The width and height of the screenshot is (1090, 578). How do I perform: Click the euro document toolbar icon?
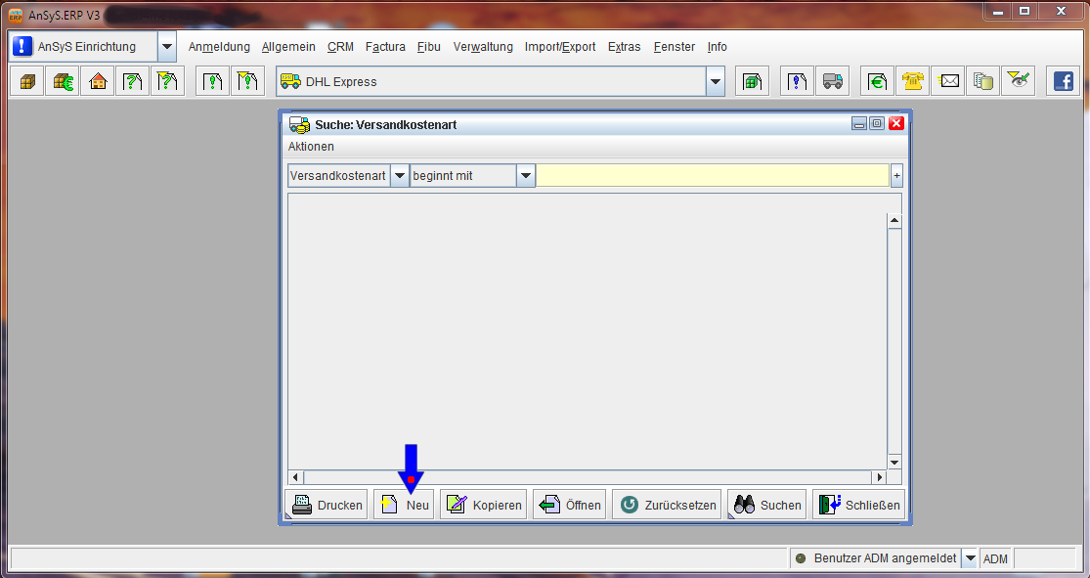878,82
